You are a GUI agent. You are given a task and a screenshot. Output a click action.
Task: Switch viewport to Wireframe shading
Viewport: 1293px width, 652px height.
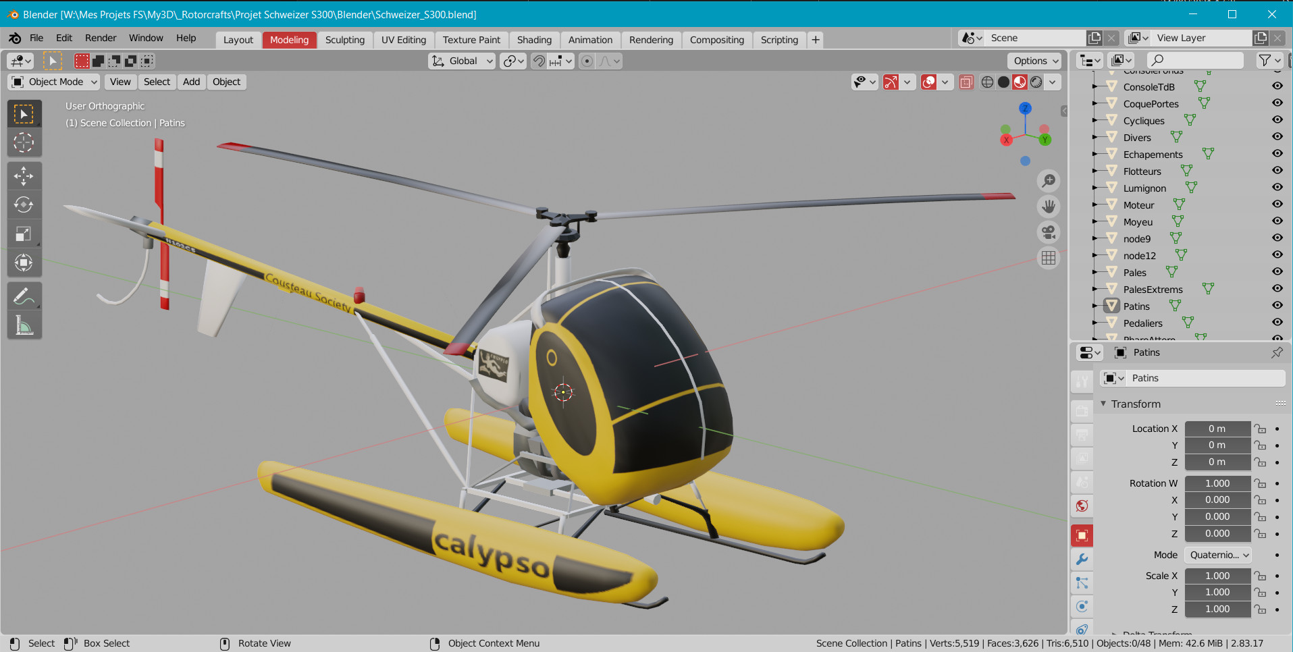(x=988, y=82)
